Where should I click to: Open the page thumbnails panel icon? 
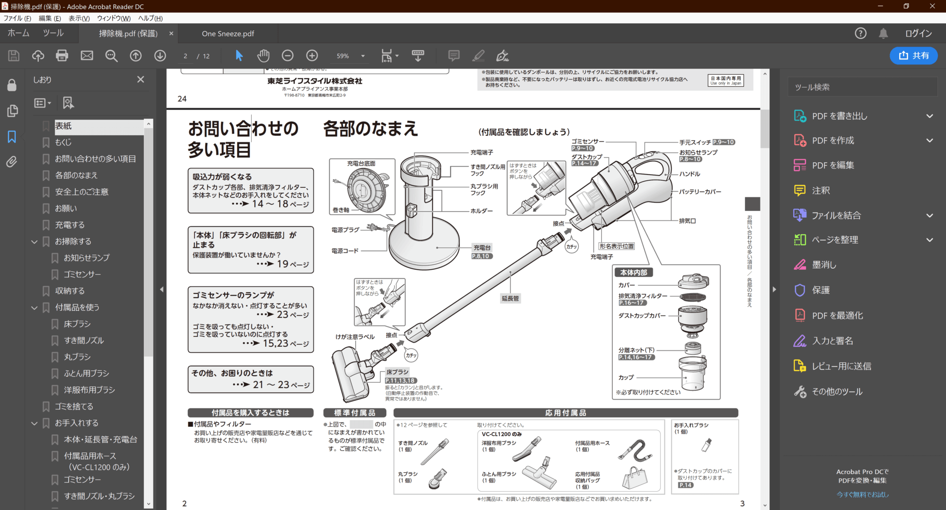tap(12, 111)
